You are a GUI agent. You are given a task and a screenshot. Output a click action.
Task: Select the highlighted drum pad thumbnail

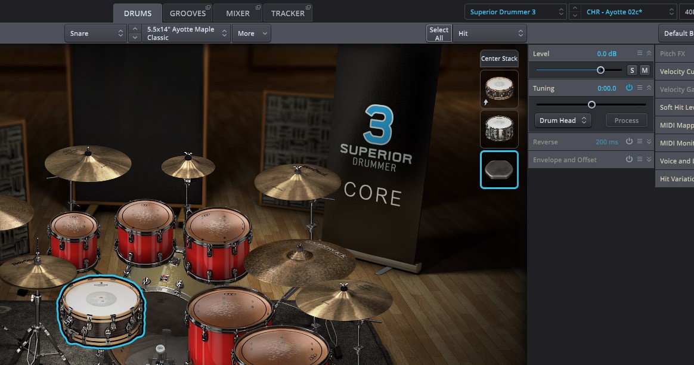[x=499, y=169]
